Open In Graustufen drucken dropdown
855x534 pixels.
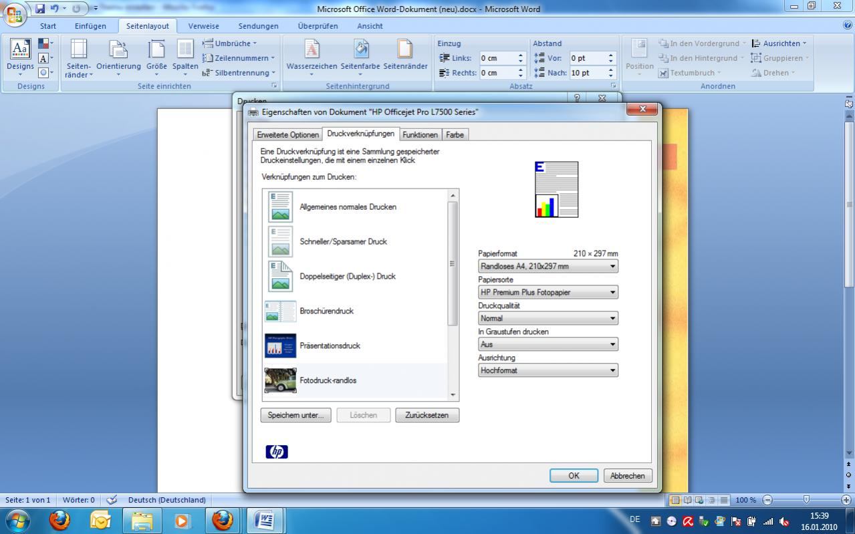click(547, 344)
